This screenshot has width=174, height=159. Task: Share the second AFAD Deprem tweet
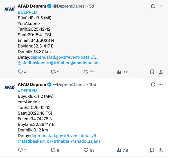[161, 150]
